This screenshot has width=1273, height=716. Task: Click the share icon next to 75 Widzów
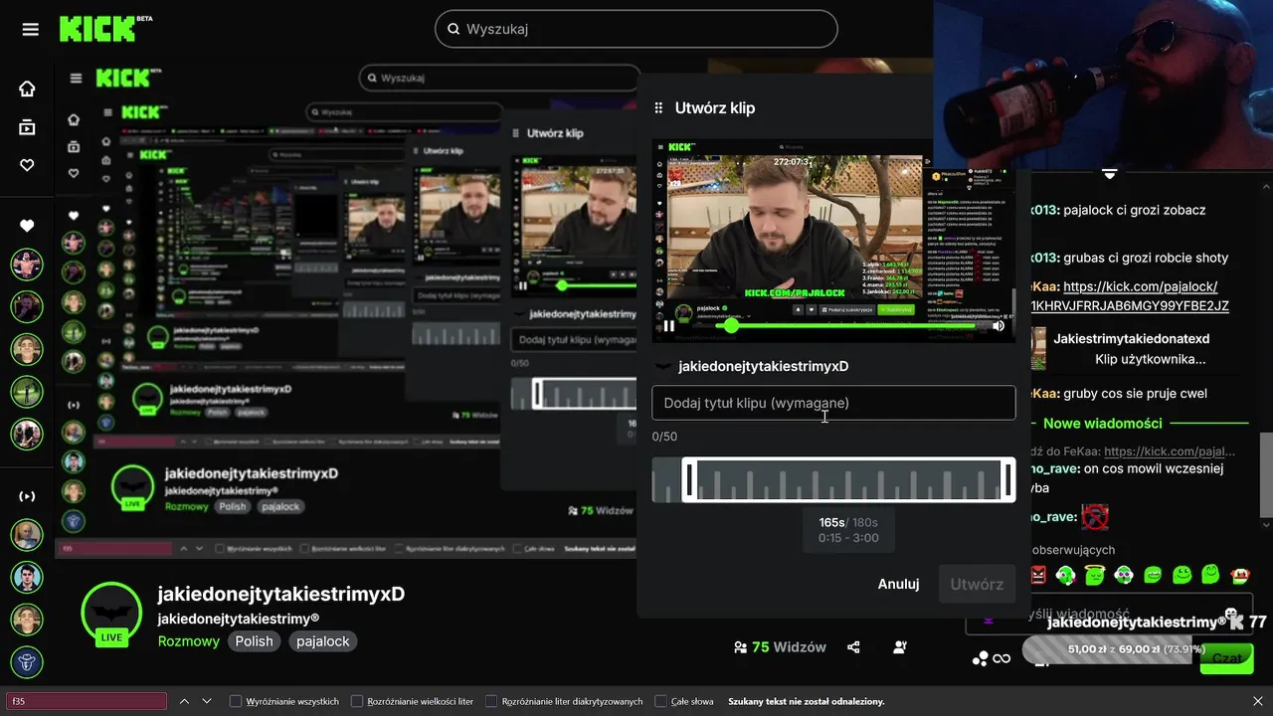pyautogui.click(x=853, y=647)
